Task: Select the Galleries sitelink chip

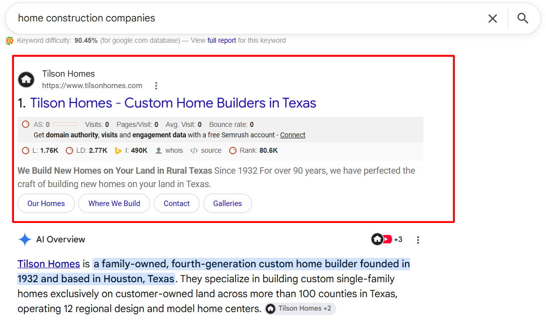Action: pos(227,204)
